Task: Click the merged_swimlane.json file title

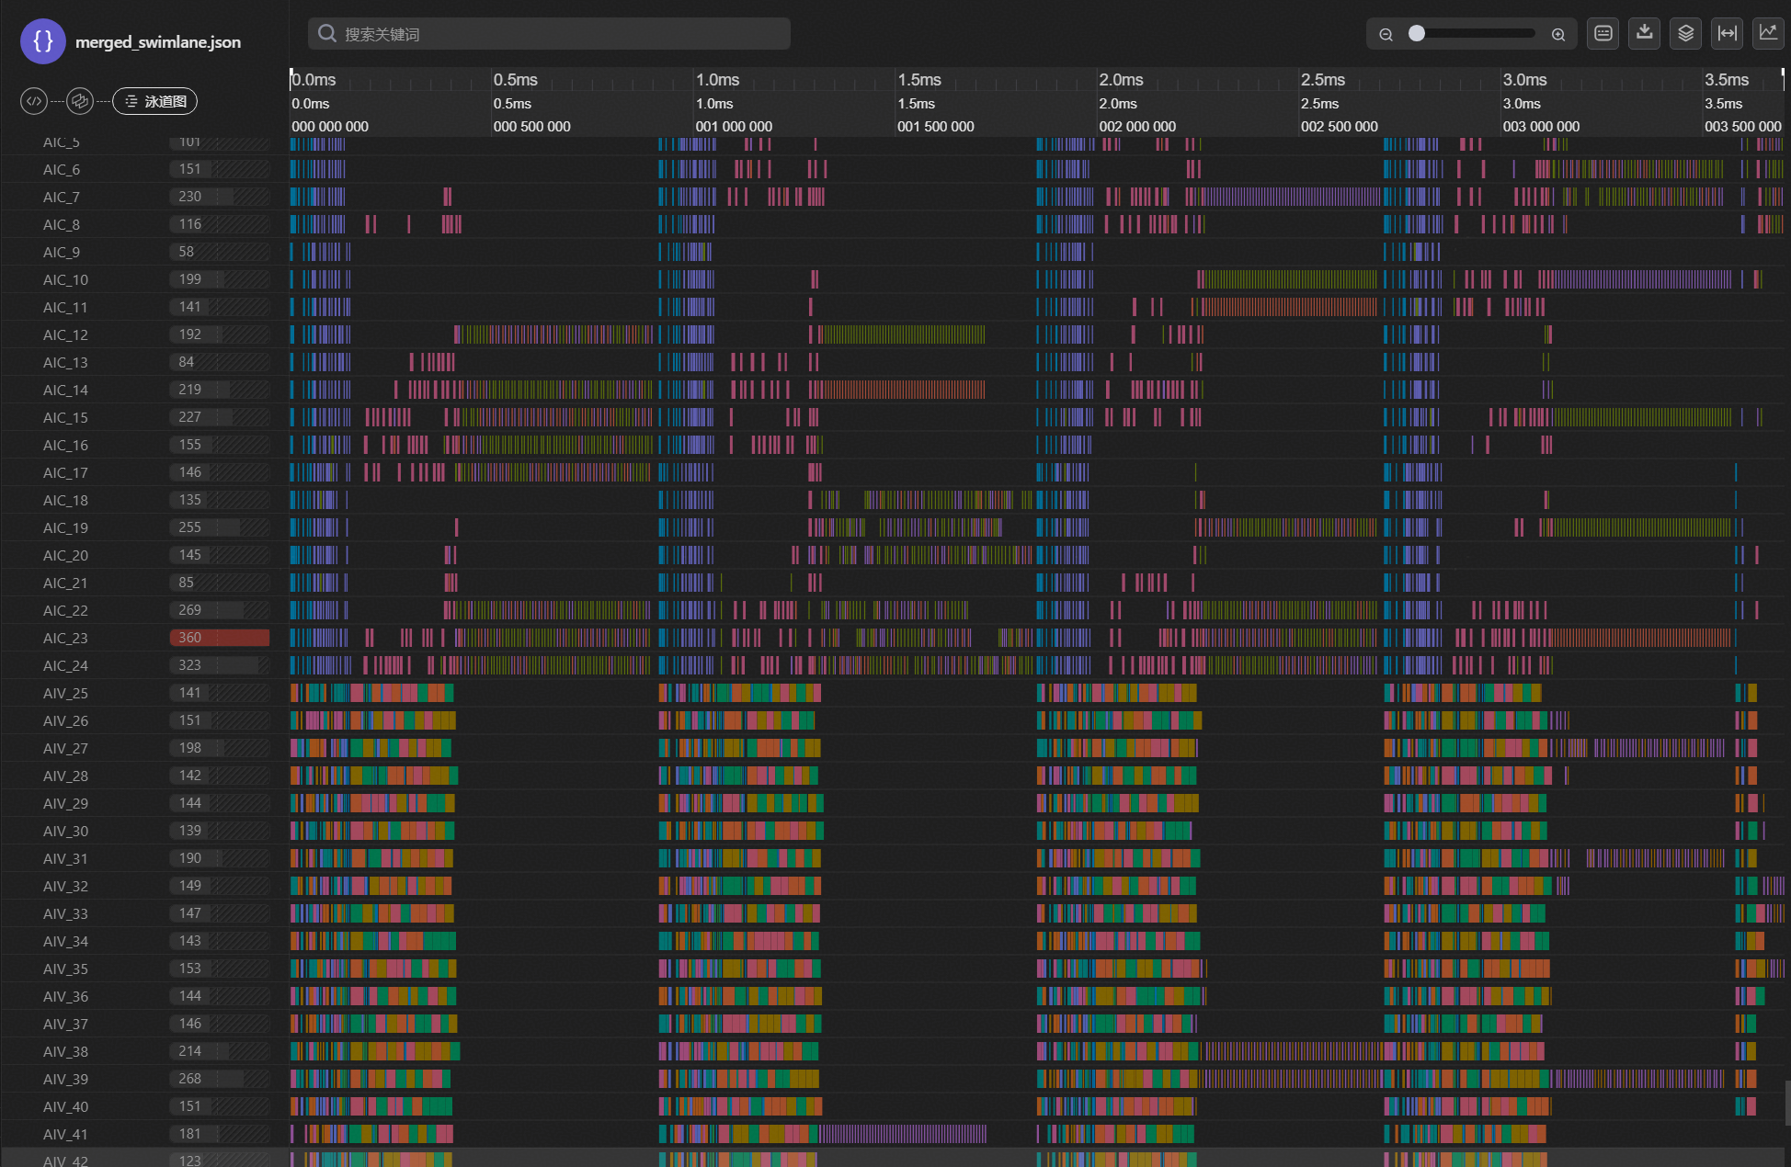Action: [x=158, y=42]
